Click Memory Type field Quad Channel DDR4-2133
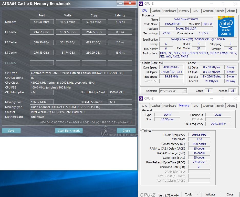 point(81,107)
